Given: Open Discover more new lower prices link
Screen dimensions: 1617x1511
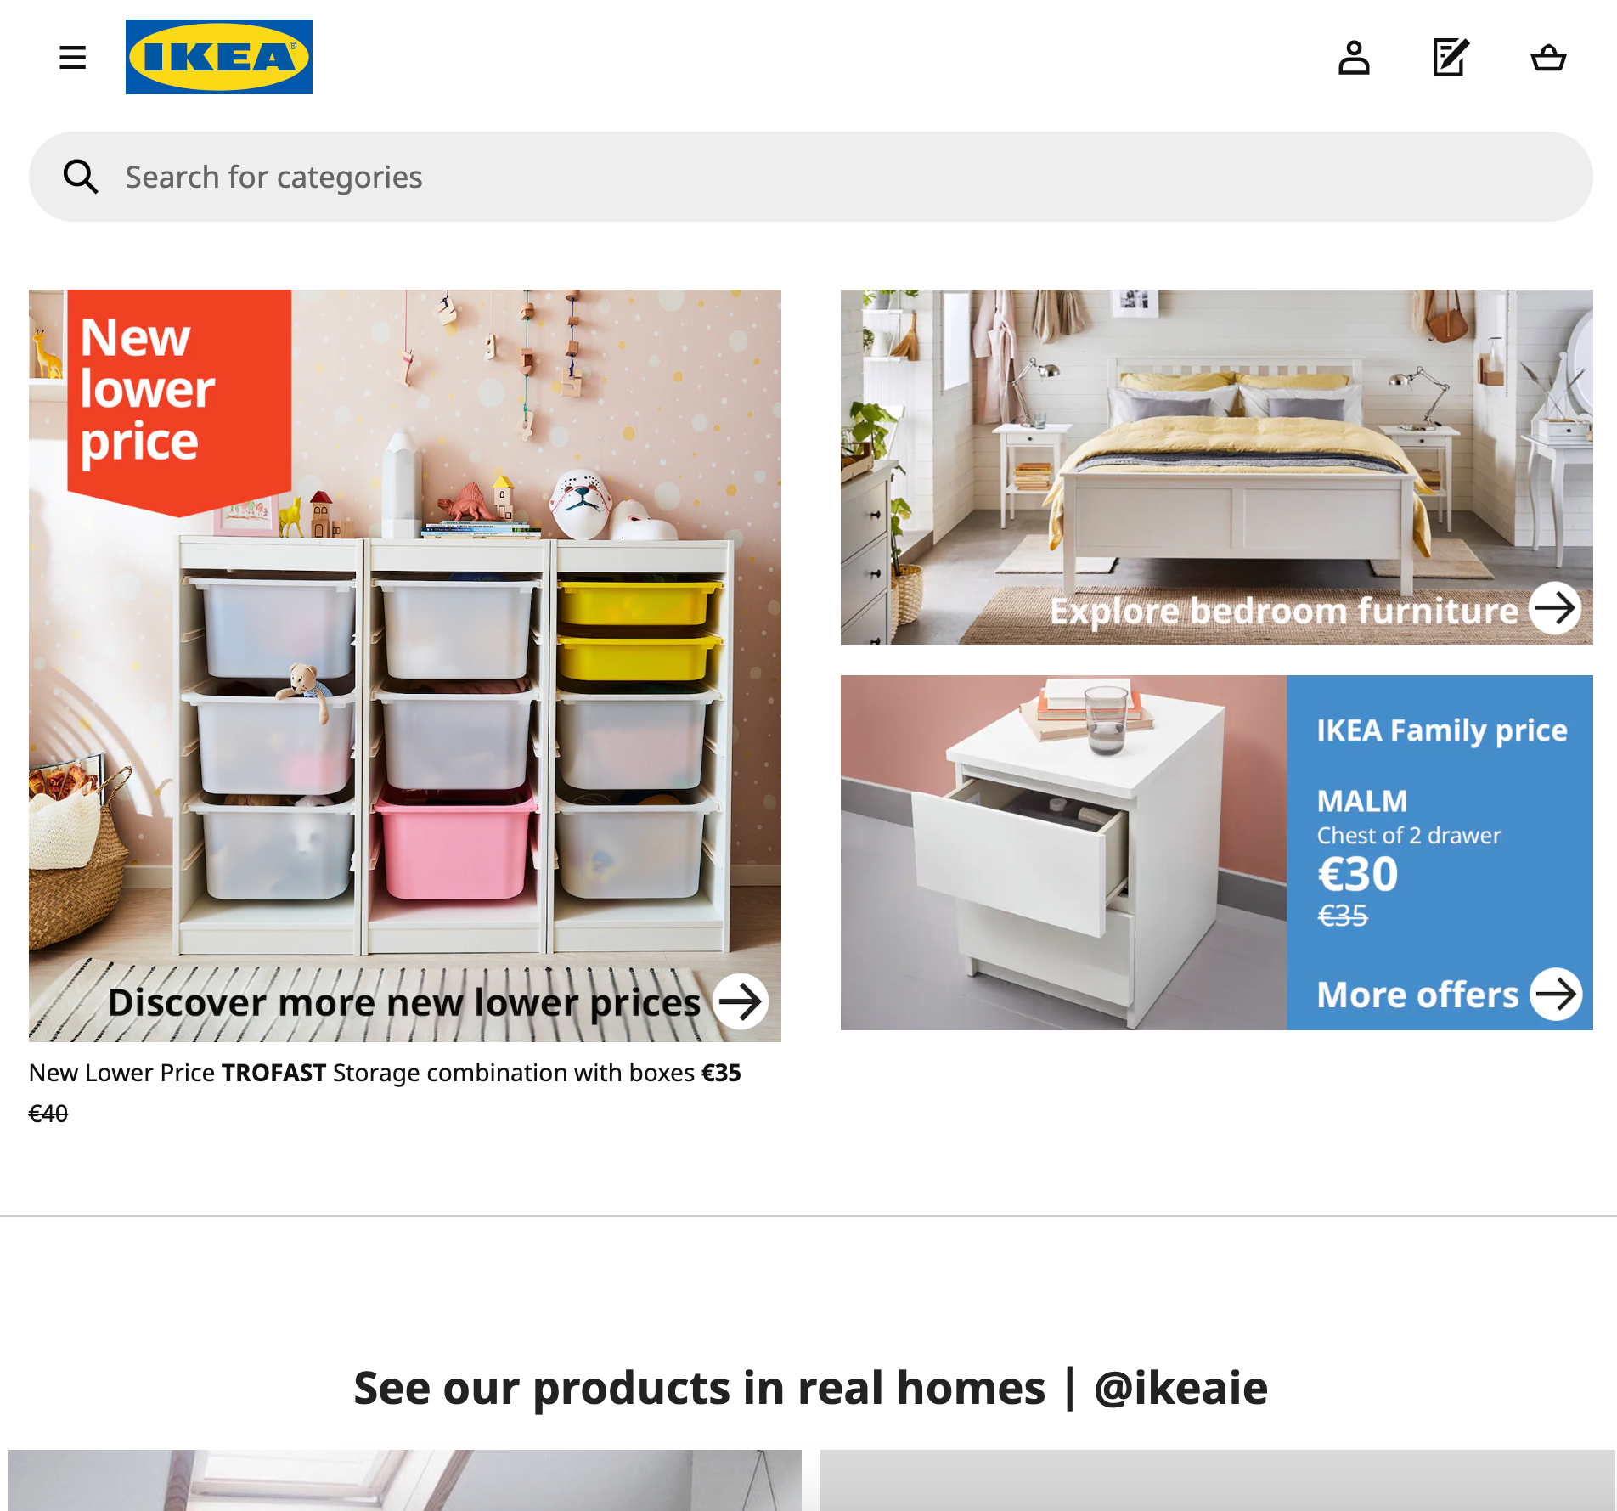Looking at the screenshot, I should click(404, 1003).
